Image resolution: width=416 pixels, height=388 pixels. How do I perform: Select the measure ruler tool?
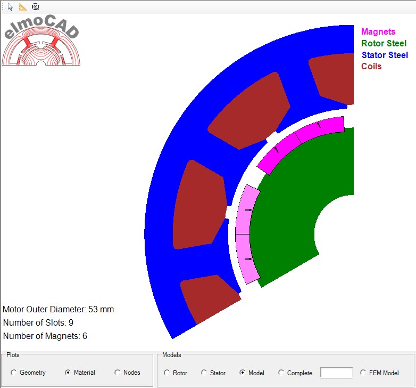tap(23, 7)
